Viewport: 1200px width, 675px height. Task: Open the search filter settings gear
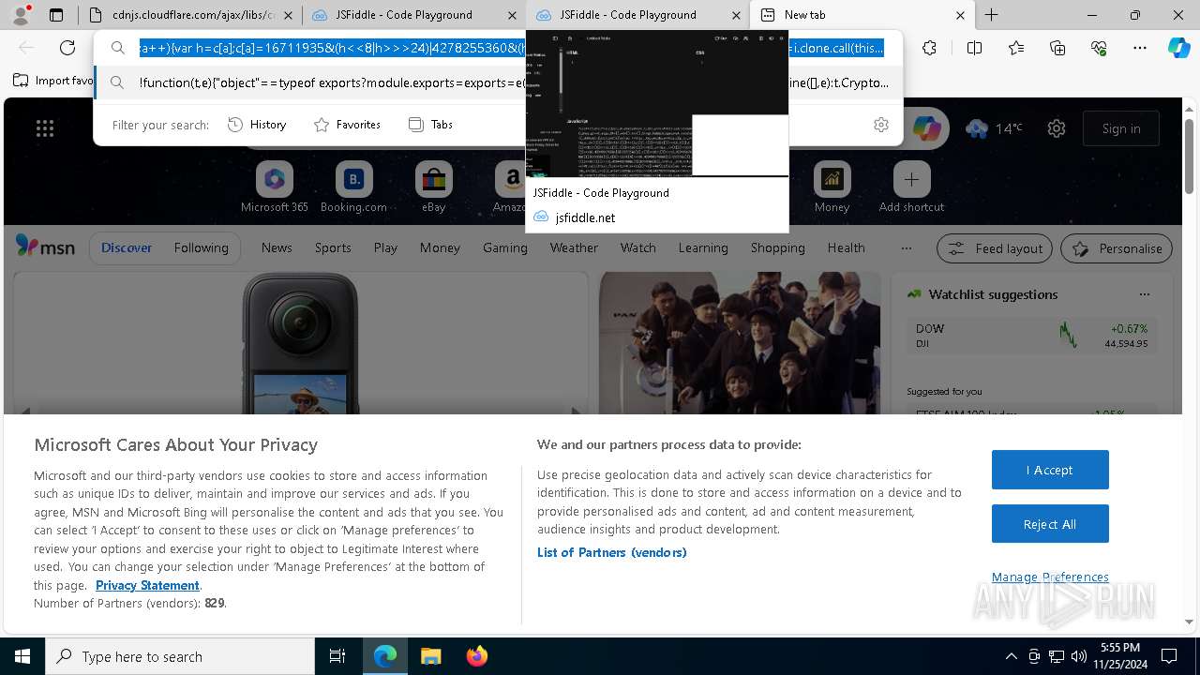pyautogui.click(x=880, y=125)
